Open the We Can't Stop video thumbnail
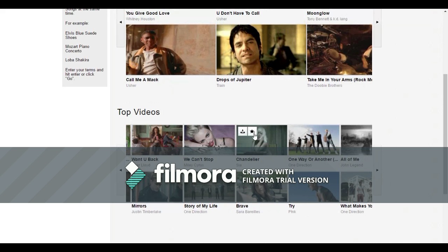 tap(209, 140)
